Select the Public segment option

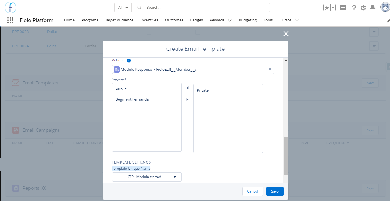pyautogui.click(x=147, y=89)
